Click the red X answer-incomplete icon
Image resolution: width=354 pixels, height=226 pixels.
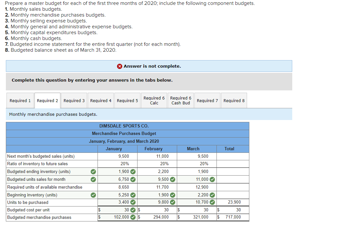120,66
